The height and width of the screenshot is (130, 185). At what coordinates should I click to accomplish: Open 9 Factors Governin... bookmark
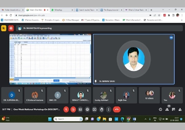click(31, 20)
